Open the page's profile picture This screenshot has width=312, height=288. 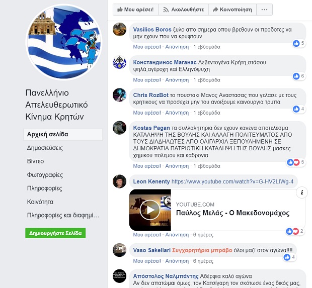[x=64, y=42]
